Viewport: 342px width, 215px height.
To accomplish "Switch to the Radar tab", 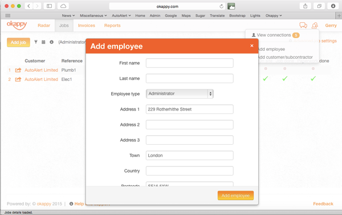I will point(44,25).
